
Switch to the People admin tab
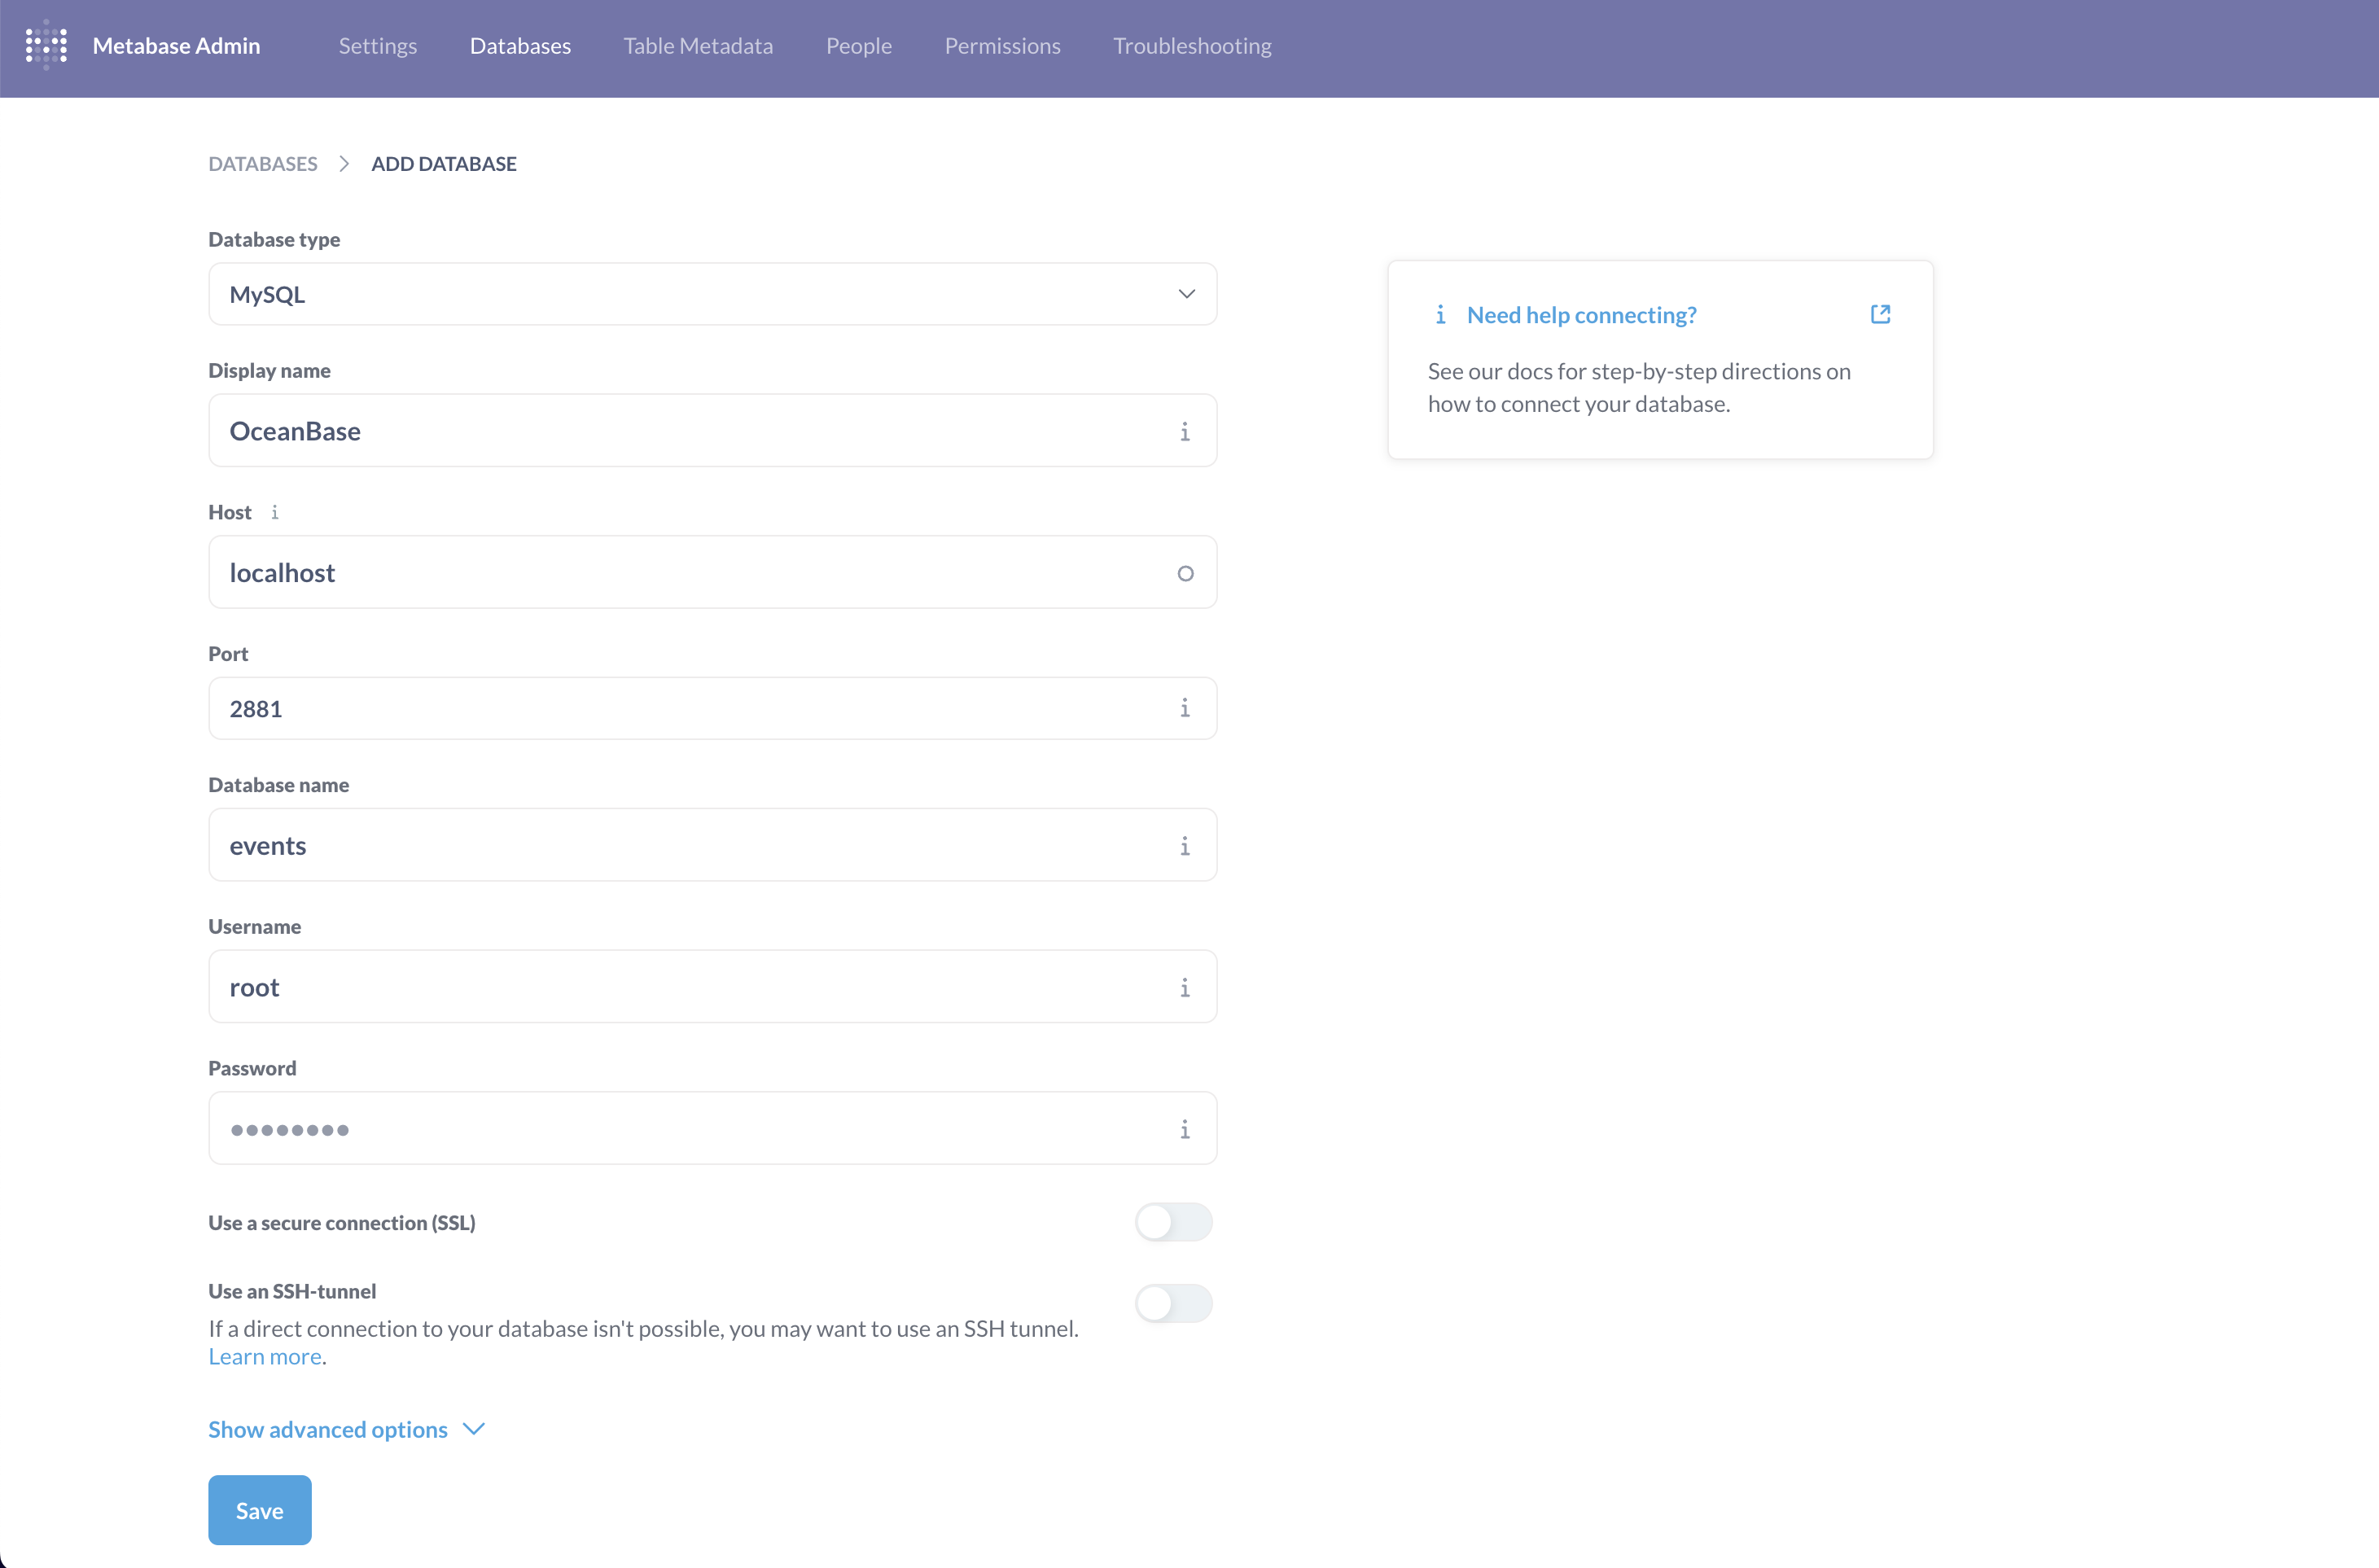pyautogui.click(x=858, y=46)
